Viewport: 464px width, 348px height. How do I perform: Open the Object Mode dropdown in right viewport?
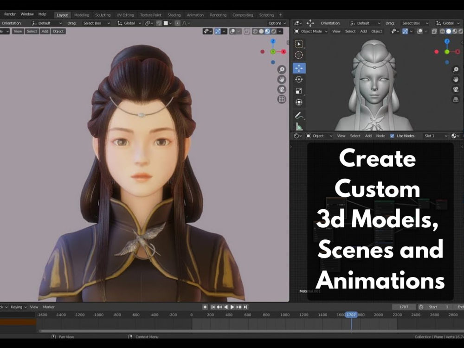click(311, 32)
